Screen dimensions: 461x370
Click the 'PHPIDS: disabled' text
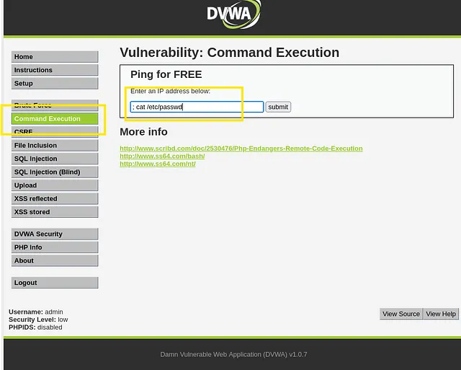point(35,327)
